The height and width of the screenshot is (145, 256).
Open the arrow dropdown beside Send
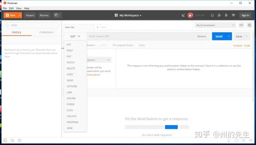[x=229, y=37]
